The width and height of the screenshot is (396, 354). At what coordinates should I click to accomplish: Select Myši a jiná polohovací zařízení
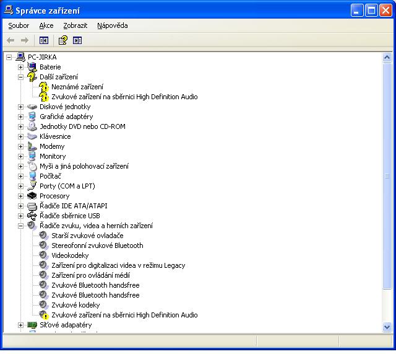coord(84,166)
